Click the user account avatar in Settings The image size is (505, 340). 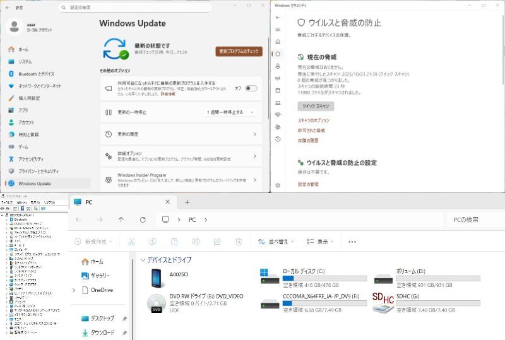click(14, 26)
